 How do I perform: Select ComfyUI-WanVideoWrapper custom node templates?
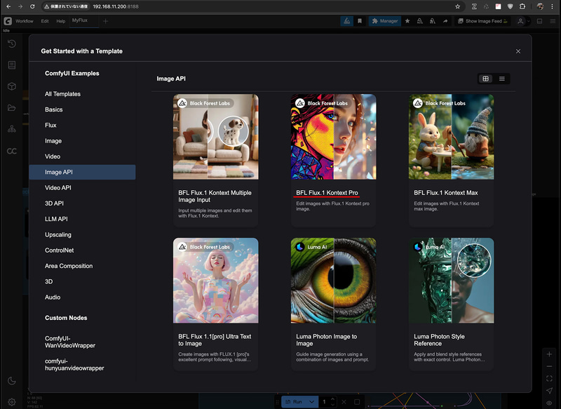coord(82,342)
